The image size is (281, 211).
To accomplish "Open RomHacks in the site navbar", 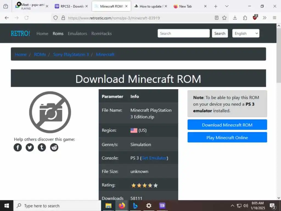I will coord(102,34).
